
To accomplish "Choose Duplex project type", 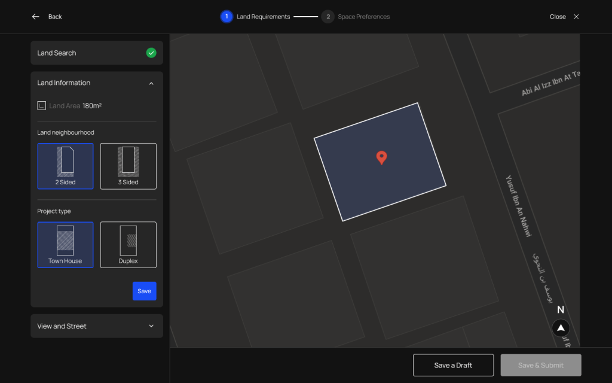I will (x=128, y=245).
